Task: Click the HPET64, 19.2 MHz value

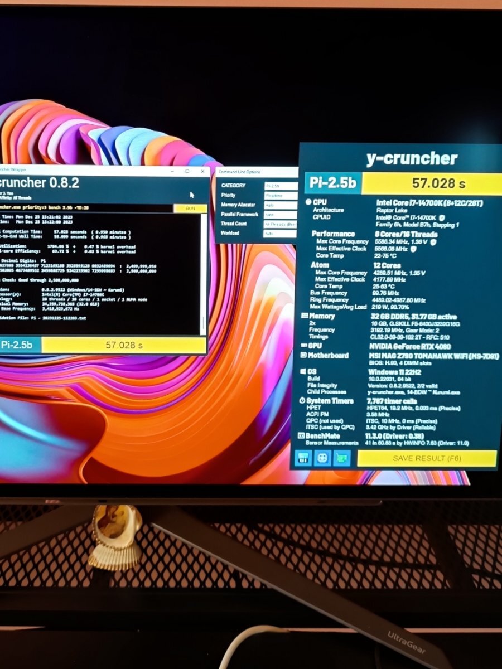Action: point(414,408)
